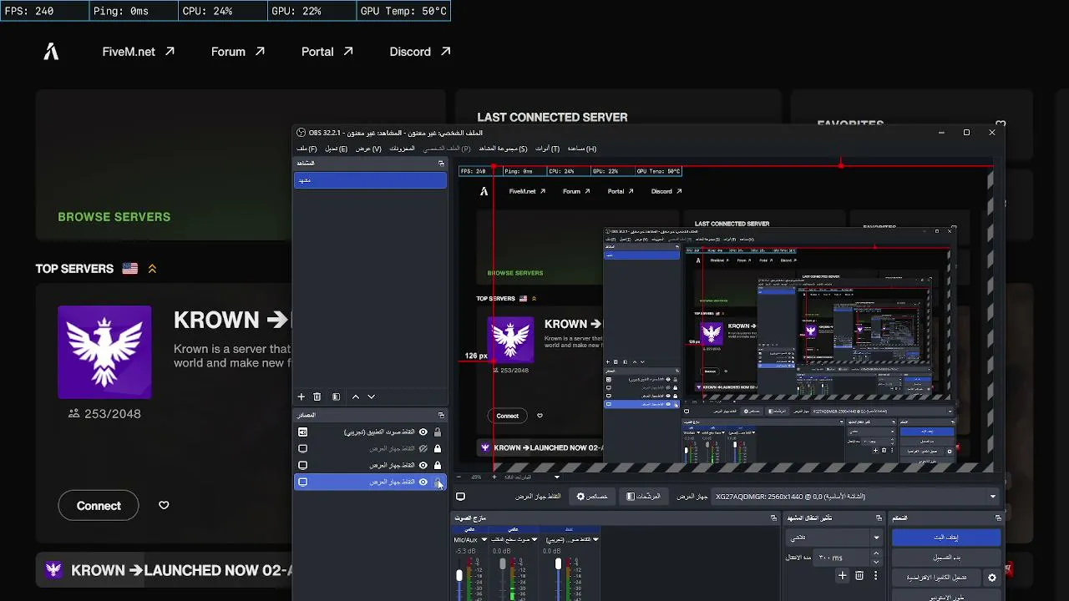Undock the OBS Scenes panel using its float icon
The image size is (1069, 601).
pyautogui.click(x=441, y=164)
